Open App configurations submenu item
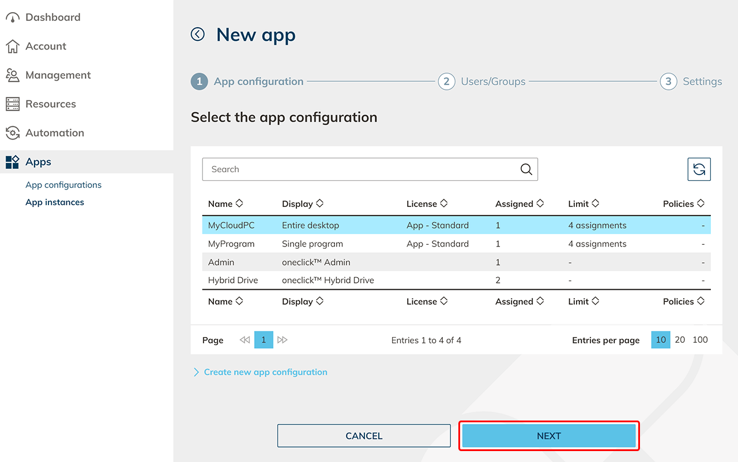The image size is (738, 462). click(63, 185)
